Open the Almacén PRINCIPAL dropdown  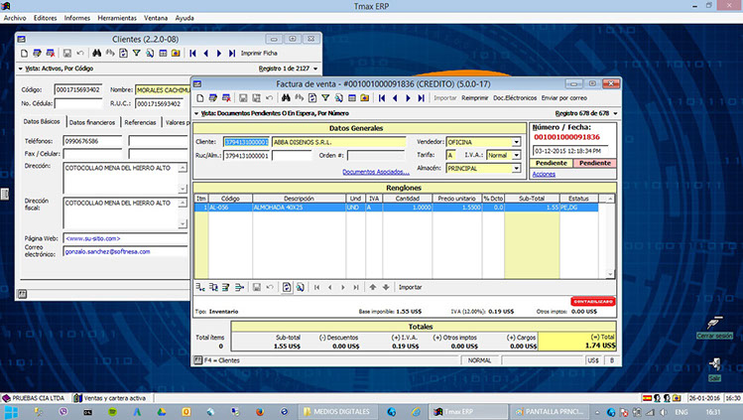click(x=516, y=168)
